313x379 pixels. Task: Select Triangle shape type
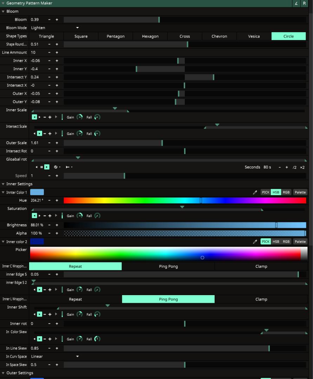[x=46, y=36]
